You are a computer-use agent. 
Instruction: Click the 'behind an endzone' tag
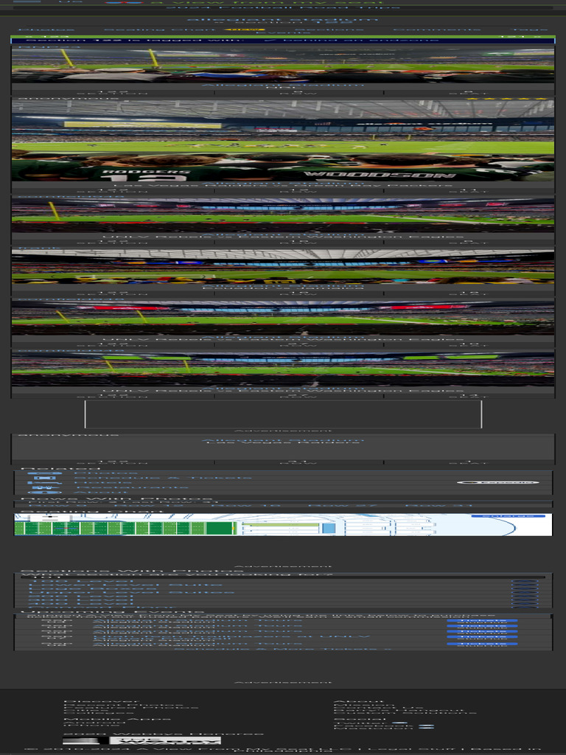pyautogui.click(x=352, y=41)
